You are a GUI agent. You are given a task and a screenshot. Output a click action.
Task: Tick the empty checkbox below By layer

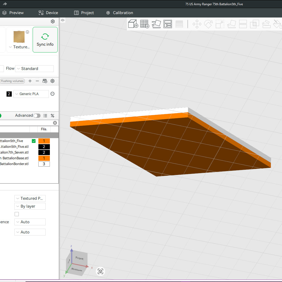(17, 214)
